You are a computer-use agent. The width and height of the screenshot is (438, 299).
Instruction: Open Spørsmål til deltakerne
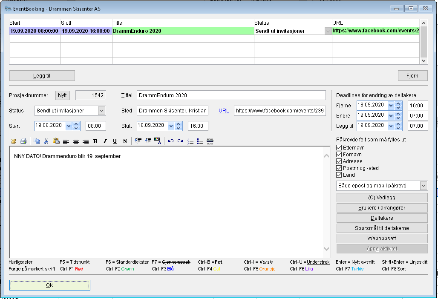[382, 228]
